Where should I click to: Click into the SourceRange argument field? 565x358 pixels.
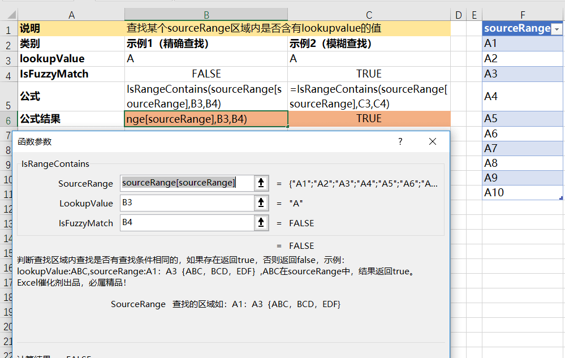click(x=187, y=183)
